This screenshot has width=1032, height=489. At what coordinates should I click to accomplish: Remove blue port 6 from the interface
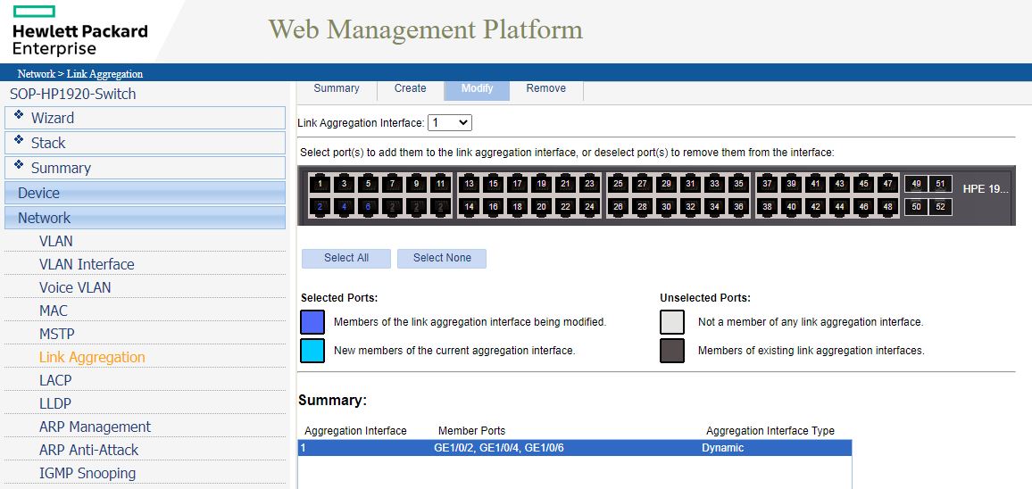368,207
